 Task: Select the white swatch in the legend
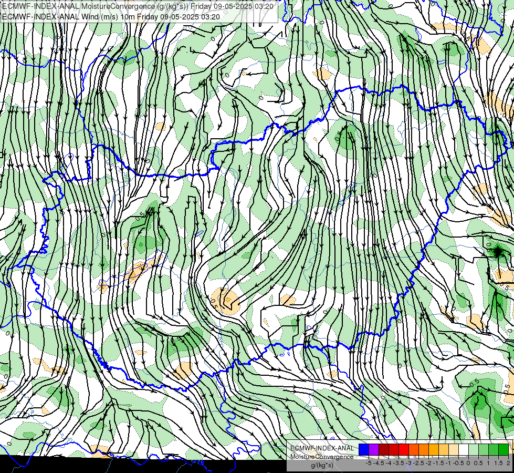464,449
